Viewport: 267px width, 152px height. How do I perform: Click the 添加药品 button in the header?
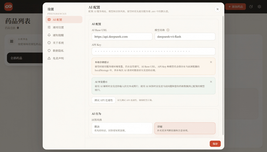tap(236, 7)
